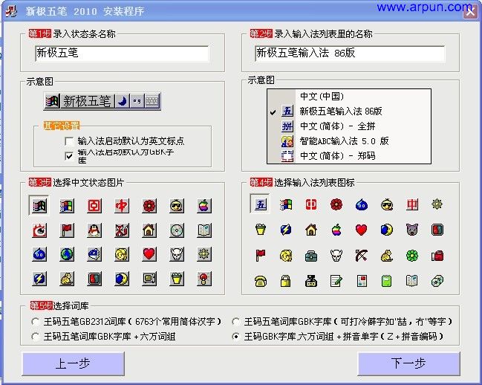Select the sunglasses smiley in step 4 grid
The height and width of the screenshot is (385, 482).
[387, 204]
